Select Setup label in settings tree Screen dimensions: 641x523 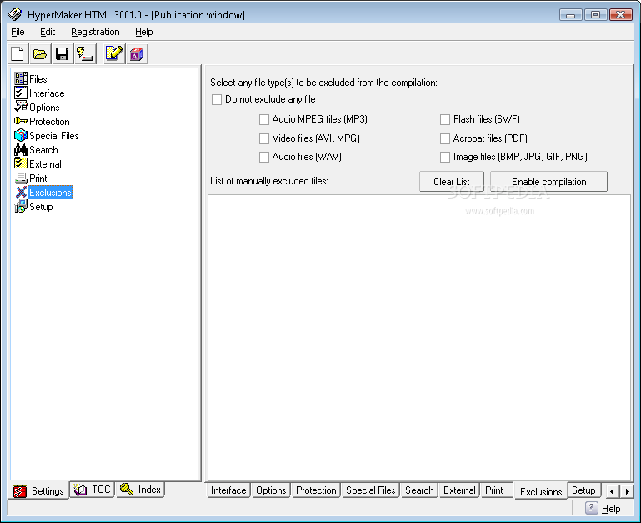coord(41,207)
